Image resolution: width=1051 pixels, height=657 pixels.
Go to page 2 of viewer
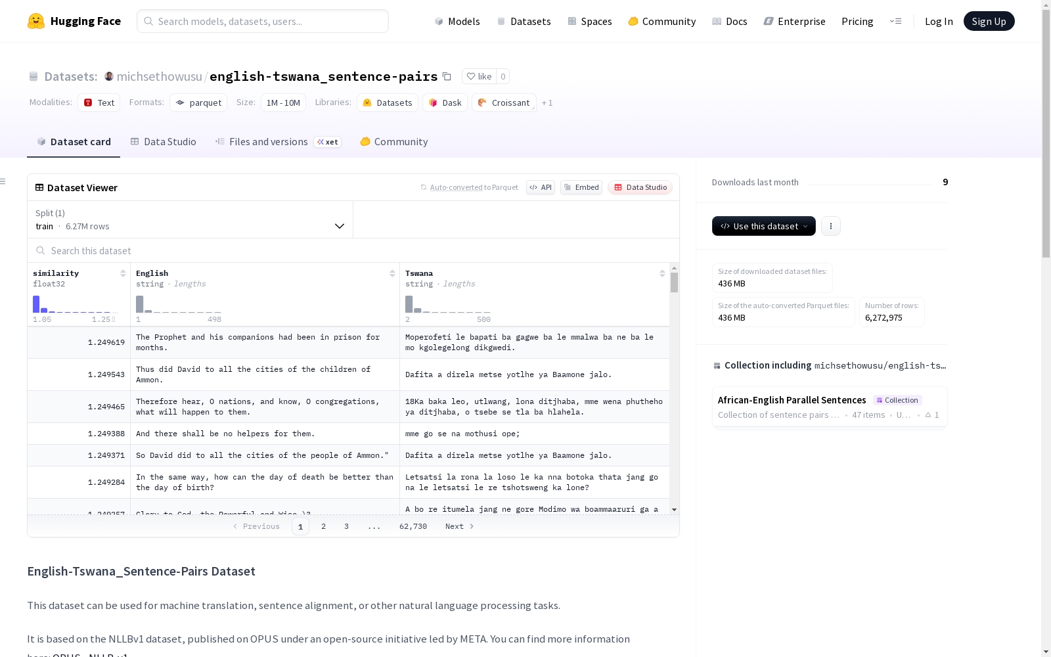(323, 526)
